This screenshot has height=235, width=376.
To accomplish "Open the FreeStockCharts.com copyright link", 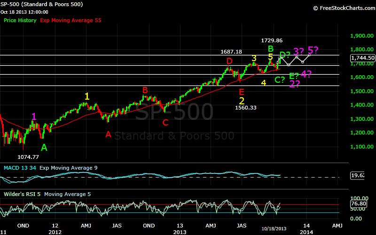I will coord(345,8).
